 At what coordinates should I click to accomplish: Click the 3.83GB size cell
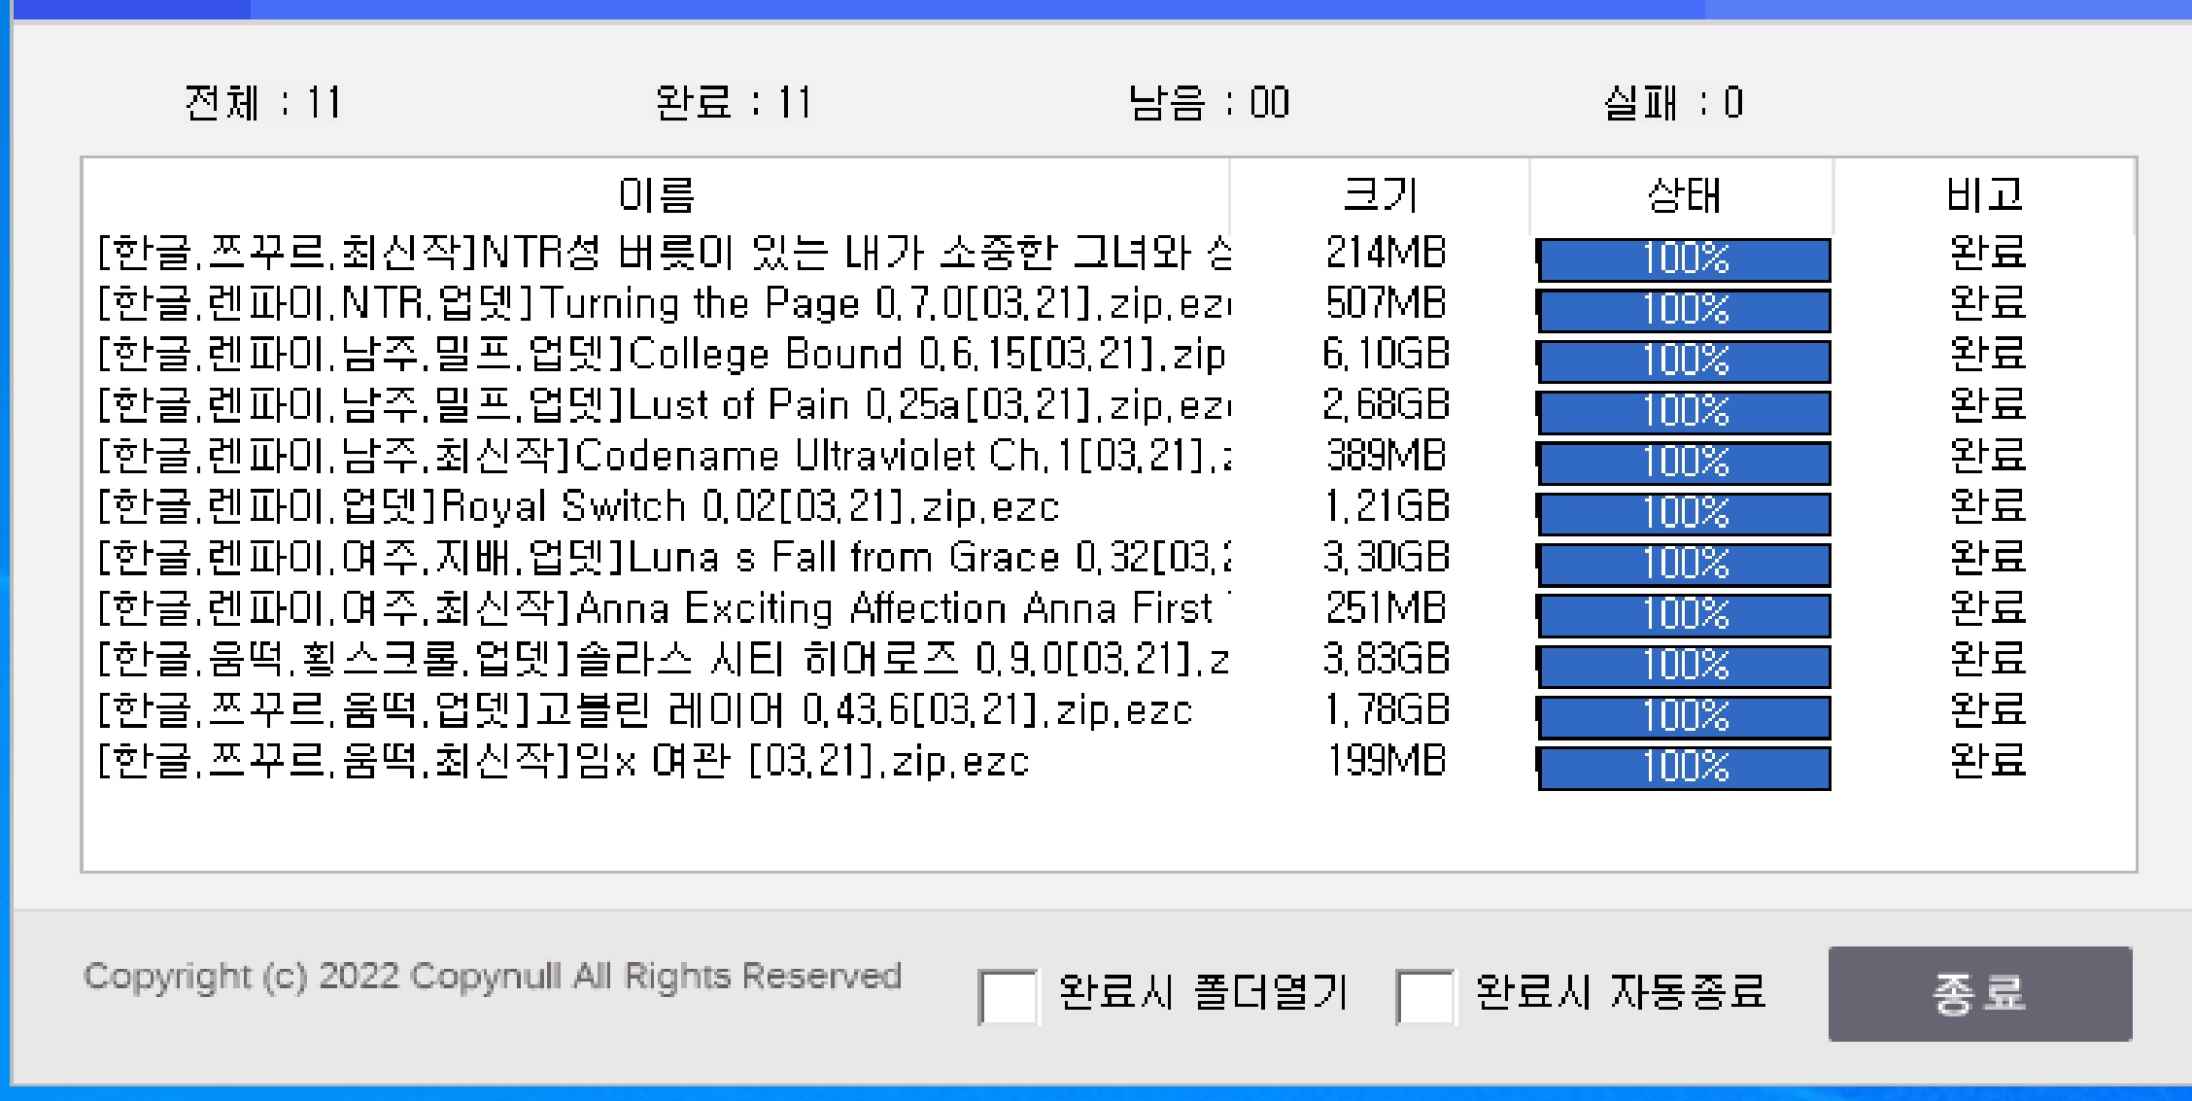coord(1386,660)
